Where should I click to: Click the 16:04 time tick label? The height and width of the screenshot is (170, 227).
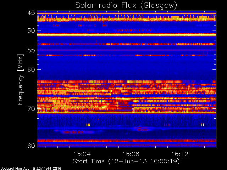point(82,154)
